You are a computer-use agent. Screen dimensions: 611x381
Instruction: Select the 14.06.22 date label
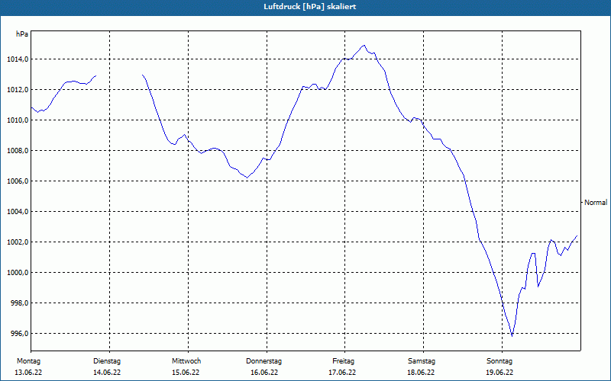click(107, 373)
